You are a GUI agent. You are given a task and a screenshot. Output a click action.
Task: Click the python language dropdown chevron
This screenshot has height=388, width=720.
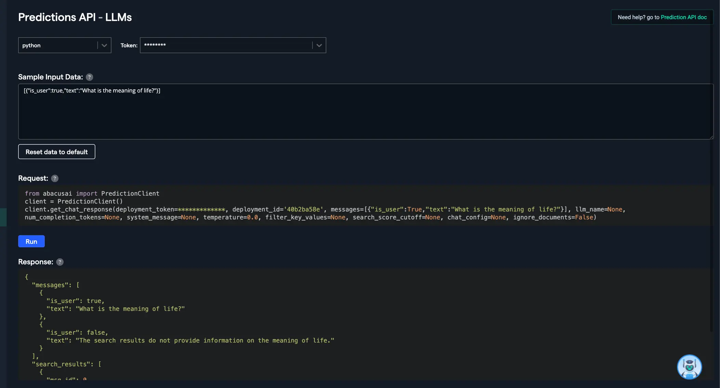(104, 45)
